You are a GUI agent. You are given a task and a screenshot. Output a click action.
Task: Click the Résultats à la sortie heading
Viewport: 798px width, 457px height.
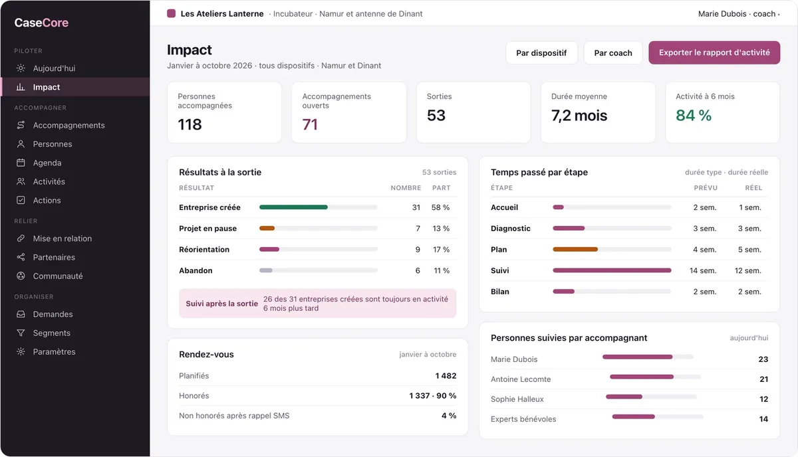[220, 172]
